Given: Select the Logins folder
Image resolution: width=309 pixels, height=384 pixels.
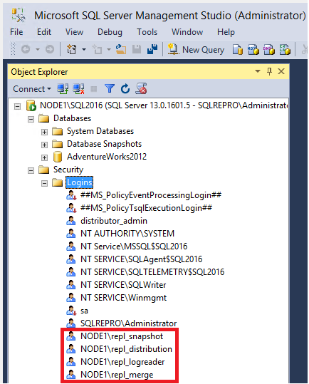Looking at the screenshot, I should (x=79, y=182).
